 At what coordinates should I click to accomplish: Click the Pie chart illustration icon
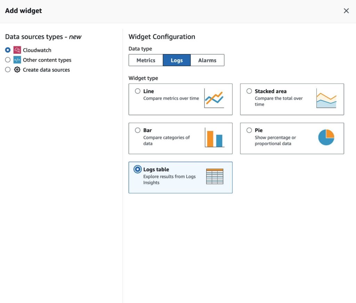[x=326, y=137]
